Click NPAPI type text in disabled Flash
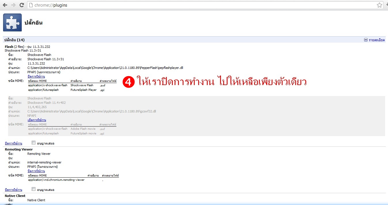The width and height of the screenshot is (388, 205). [x=32, y=116]
